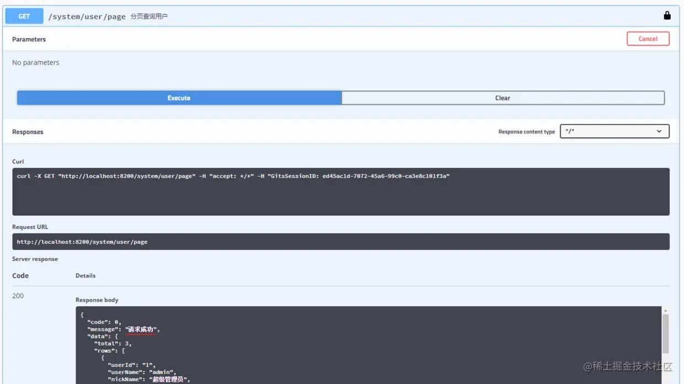Screen dimensions: 684x384
Task: Open the Response content type dropdown
Action: click(614, 131)
